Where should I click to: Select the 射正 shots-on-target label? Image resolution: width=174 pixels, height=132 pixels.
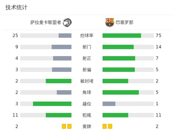click(87, 58)
